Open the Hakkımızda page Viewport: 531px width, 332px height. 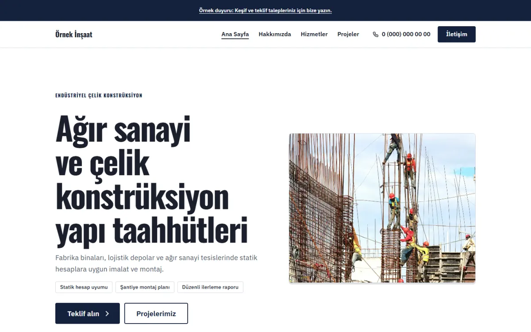tap(275, 34)
